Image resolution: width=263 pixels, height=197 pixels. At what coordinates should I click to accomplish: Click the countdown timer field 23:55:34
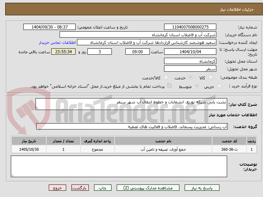click(x=63, y=52)
